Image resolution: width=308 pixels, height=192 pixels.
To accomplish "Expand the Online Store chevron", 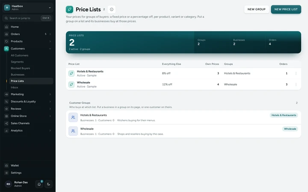I will pos(50,116).
